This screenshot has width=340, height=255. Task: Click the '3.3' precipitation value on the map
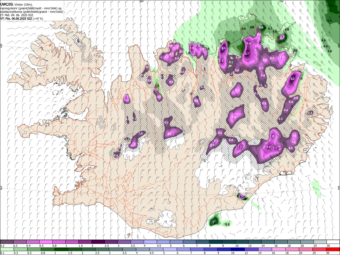[223, 48]
